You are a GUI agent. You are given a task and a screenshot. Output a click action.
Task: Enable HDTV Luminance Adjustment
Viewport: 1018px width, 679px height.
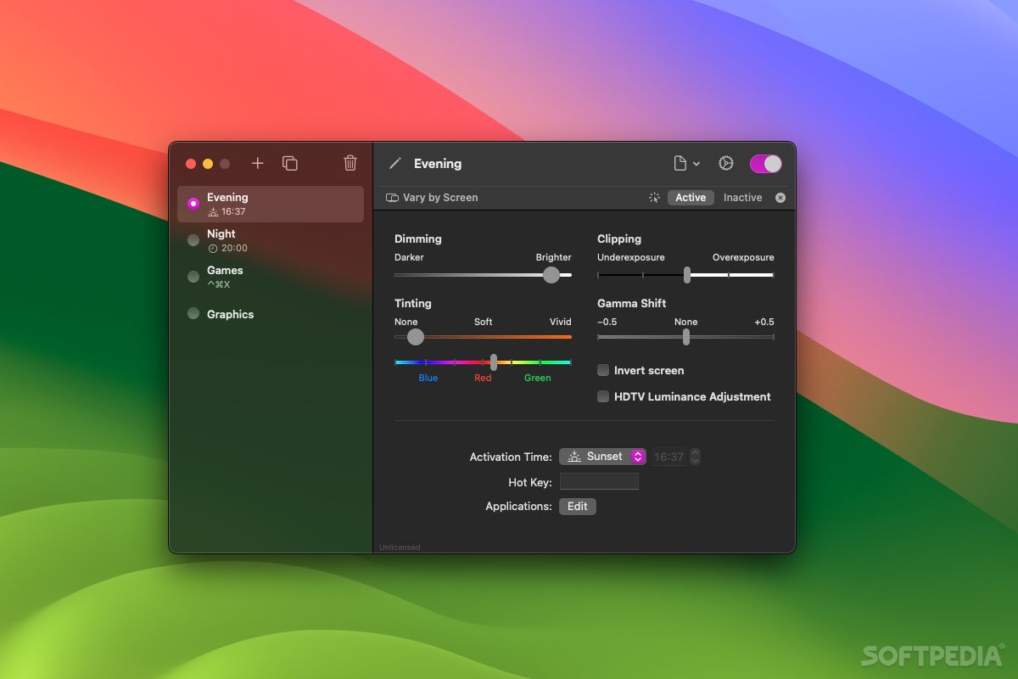coord(603,396)
